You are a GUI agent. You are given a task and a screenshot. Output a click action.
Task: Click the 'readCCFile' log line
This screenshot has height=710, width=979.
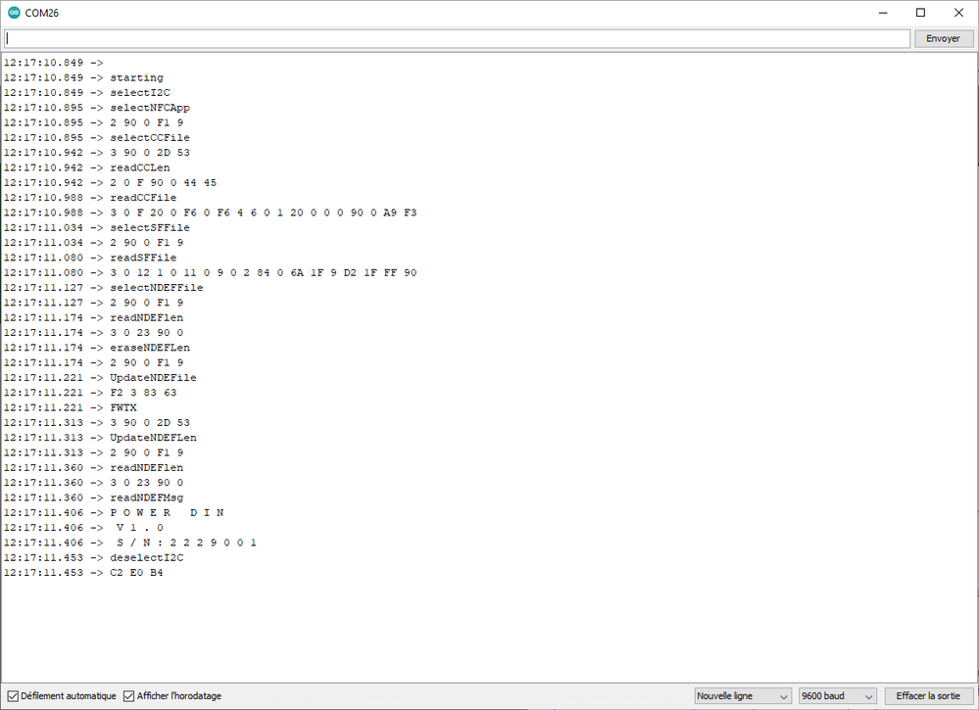90,198
